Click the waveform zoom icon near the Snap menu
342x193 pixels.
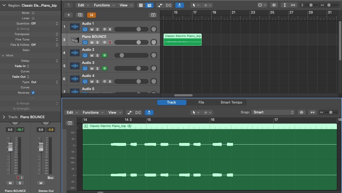click(x=301, y=112)
